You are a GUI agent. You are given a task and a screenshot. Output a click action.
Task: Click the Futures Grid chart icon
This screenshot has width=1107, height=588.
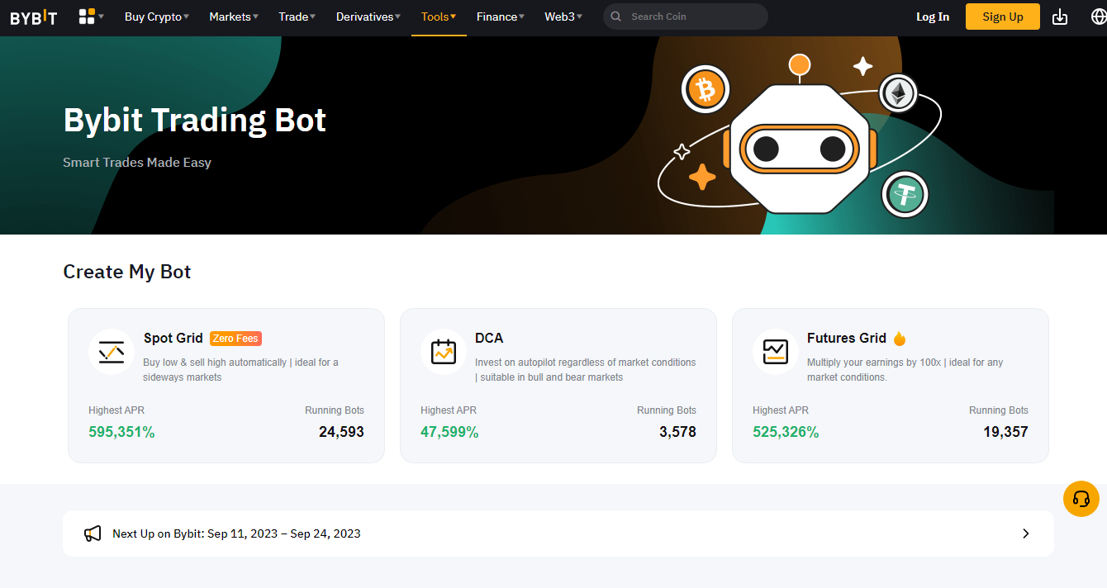point(776,352)
